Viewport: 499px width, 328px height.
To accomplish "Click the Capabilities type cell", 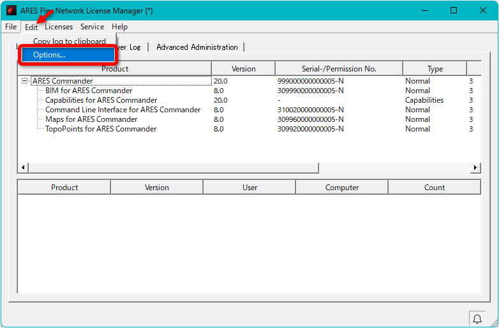I will point(424,100).
